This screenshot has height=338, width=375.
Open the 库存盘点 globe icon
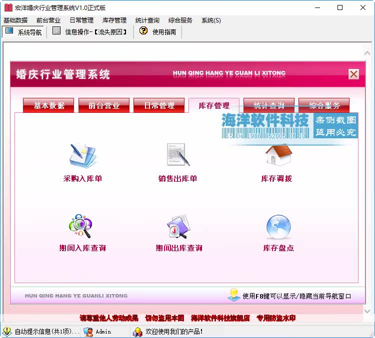(x=278, y=227)
